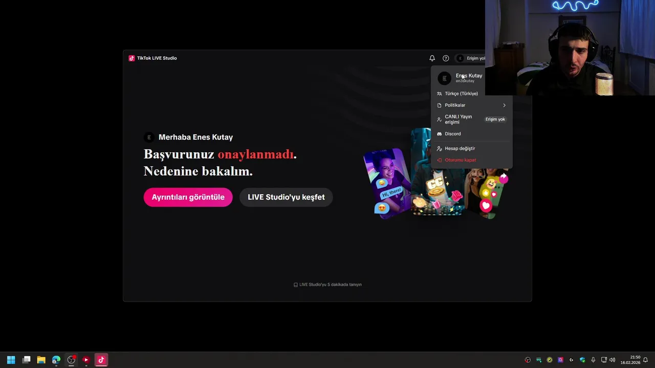Click the Logitech G HUB tray icon

click(572, 360)
